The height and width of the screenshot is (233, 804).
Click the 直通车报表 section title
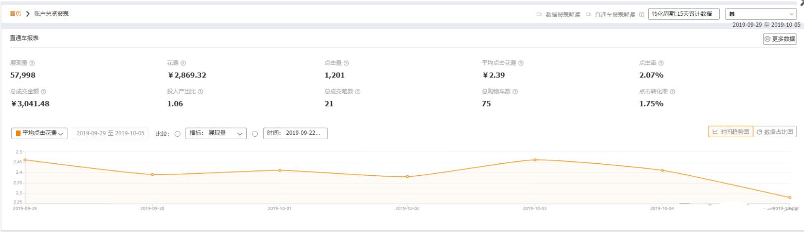tap(24, 38)
